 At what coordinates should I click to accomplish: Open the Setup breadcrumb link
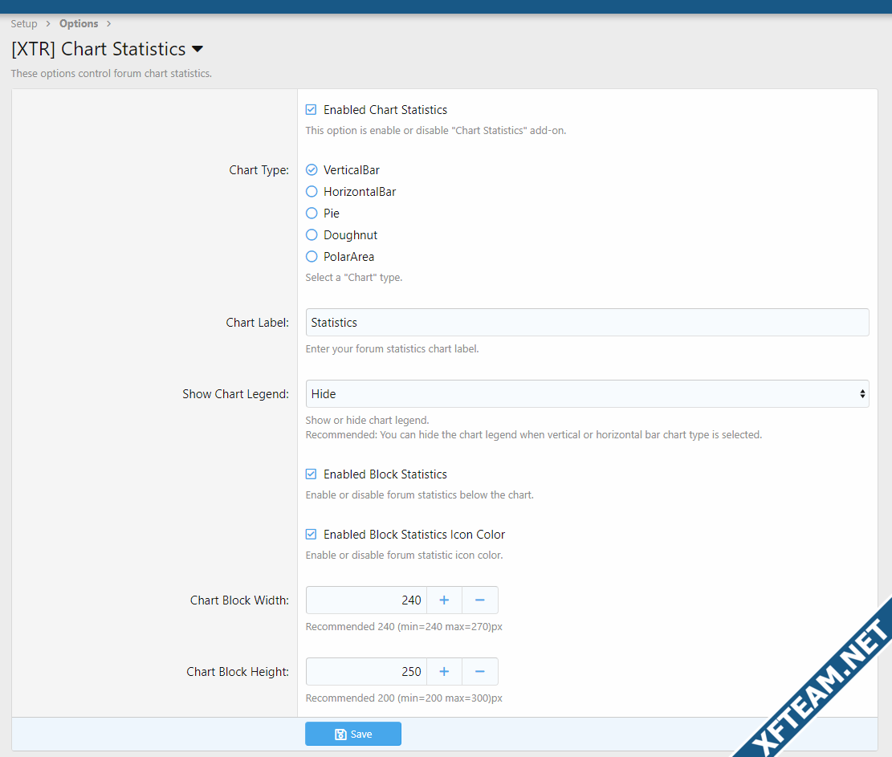(x=24, y=24)
